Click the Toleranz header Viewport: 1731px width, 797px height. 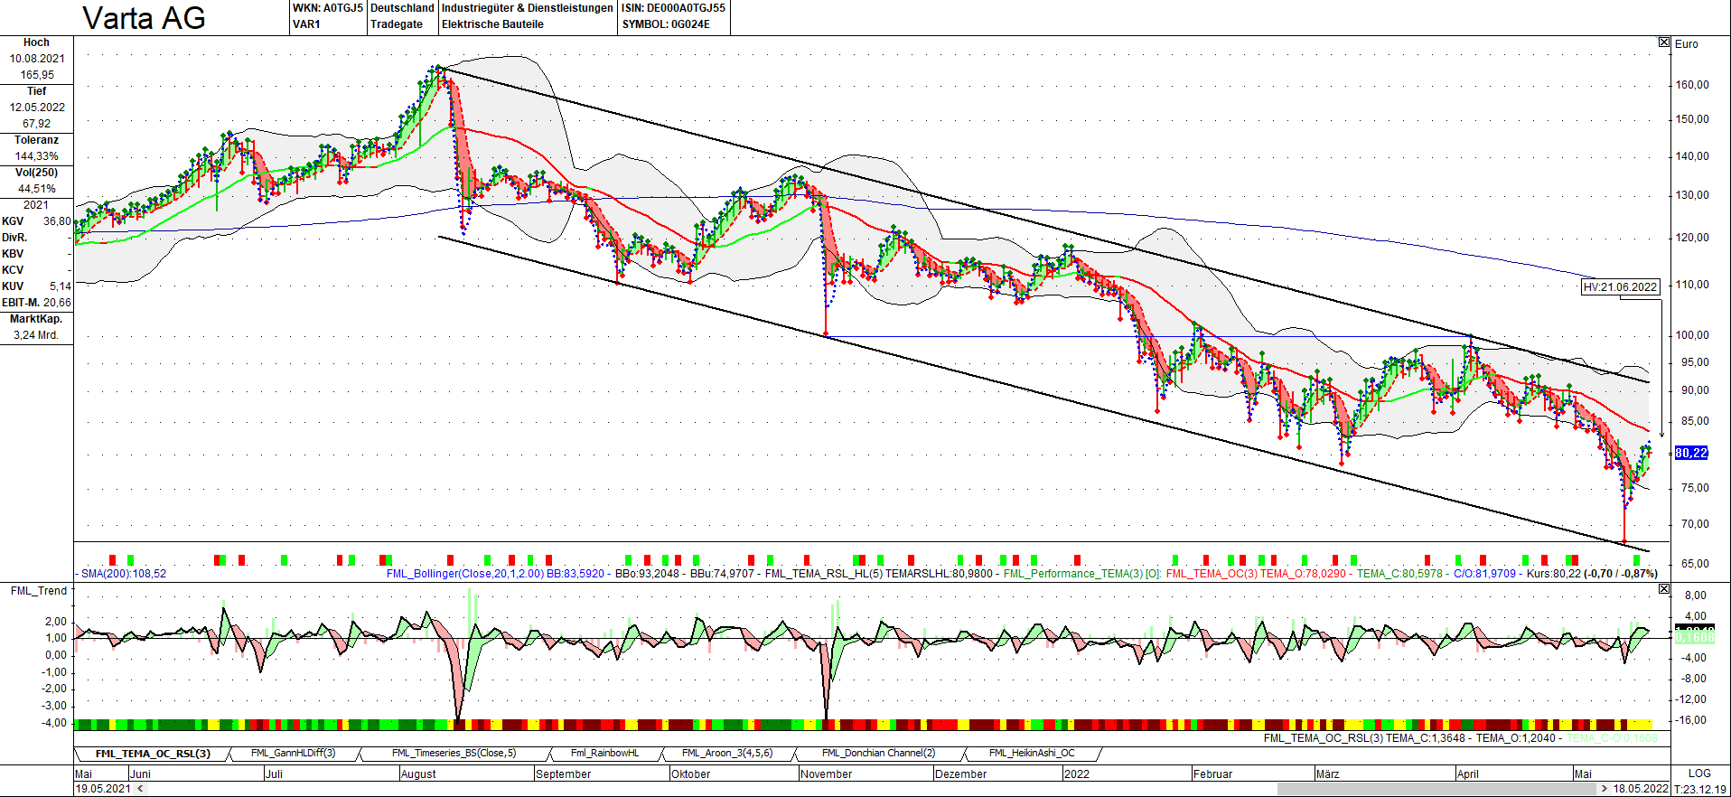(x=36, y=140)
